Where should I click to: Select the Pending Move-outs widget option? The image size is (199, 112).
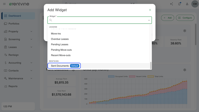99,50
